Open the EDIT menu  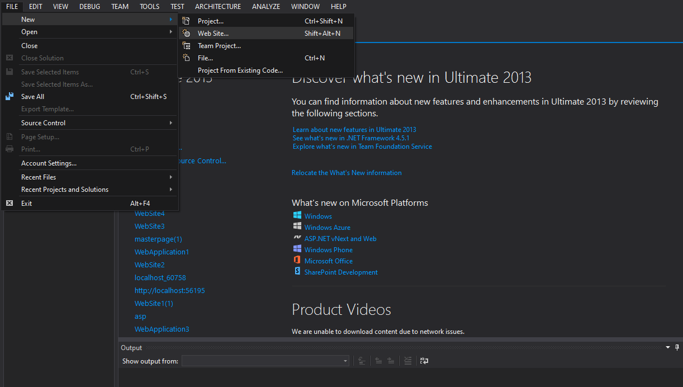pos(36,6)
